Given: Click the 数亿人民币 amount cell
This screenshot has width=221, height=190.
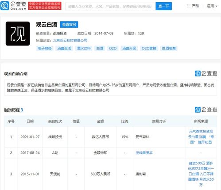Looking at the screenshot, I should click(x=101, y=137).
